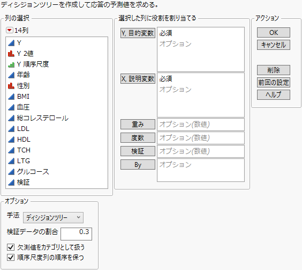Click the 重み option field
This screenshot has height=270, width=302.
tap(201, 125)
